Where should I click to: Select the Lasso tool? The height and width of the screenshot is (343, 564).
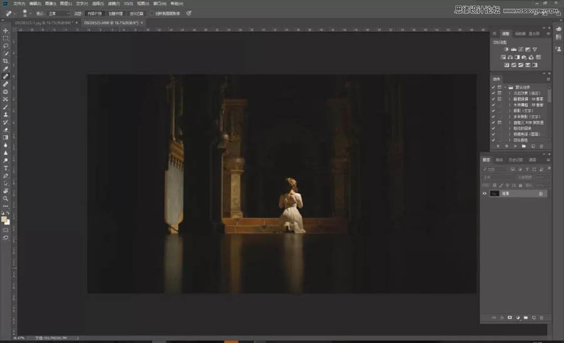tap(6, 46)
